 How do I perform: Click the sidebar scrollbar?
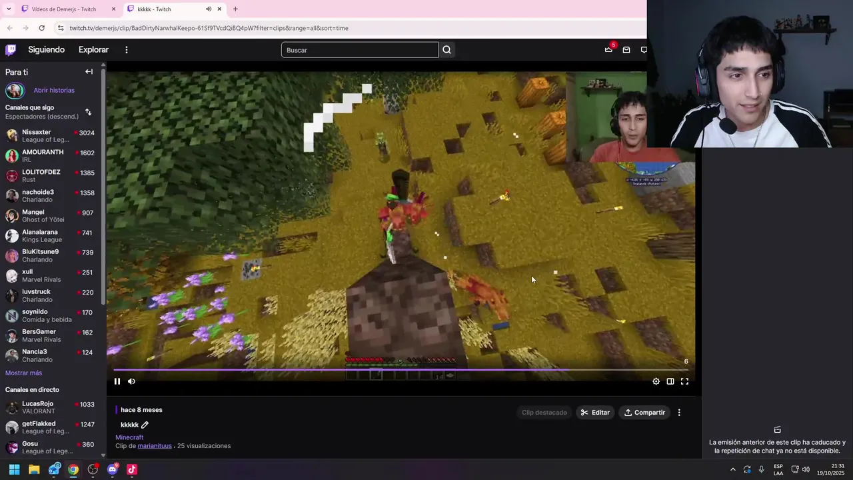[103, 187]
